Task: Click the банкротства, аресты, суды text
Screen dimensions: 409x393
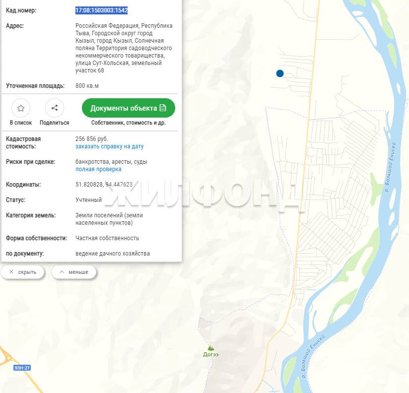Action: [111, 162]
